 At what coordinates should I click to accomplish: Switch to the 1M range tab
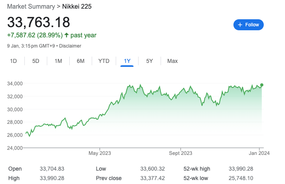pyautogui.click(x=58, y=61)
